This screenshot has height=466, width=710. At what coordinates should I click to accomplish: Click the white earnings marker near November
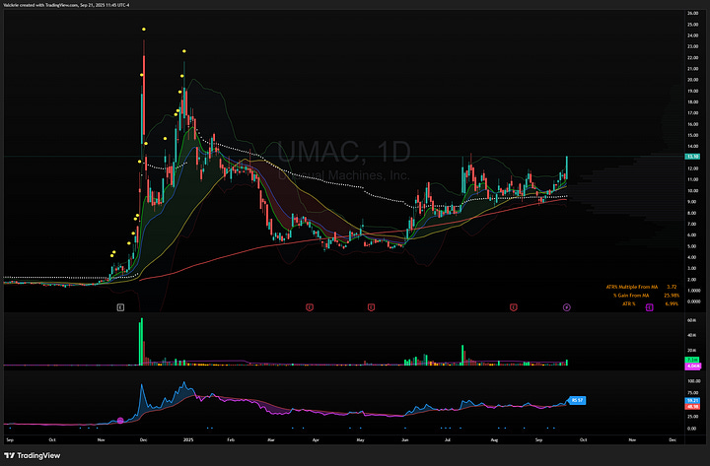click(120, 307)
